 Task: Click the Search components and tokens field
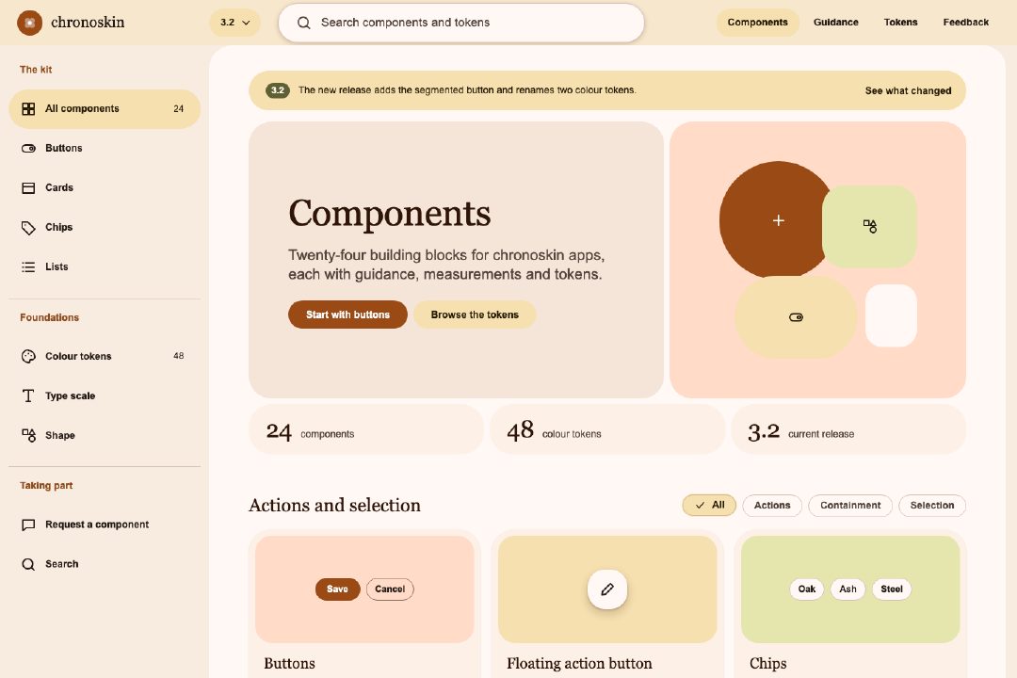pyautogui.click(x=461, y=23)
